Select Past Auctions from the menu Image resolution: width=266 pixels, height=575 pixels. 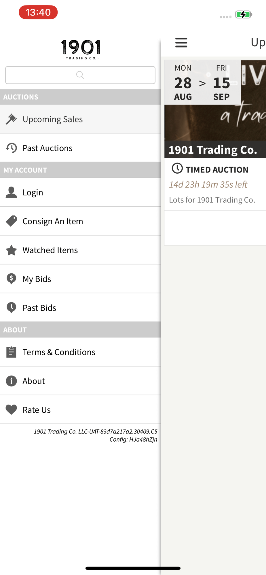point(48,148)
